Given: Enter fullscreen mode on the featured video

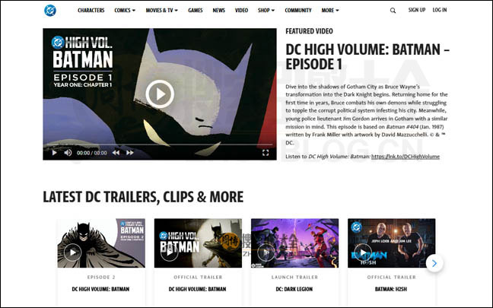Looking at the screenshot, I should (x=266, y=153).
